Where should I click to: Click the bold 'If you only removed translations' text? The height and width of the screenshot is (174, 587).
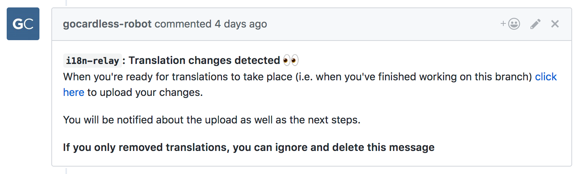click(x=145, y=147)
